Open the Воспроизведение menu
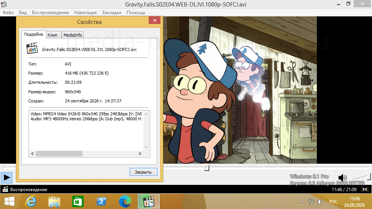Image resolution: width=372 pixels, height=209 pixels. 50,12
